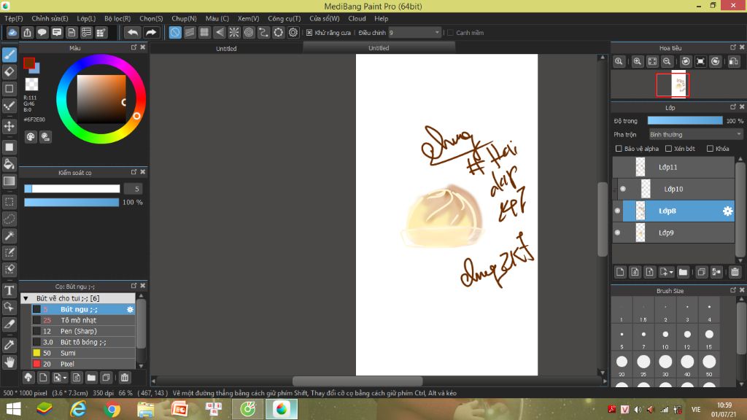Select the Tô mờ nhạt brush
The image size is (747, 420).
[83, 321]
